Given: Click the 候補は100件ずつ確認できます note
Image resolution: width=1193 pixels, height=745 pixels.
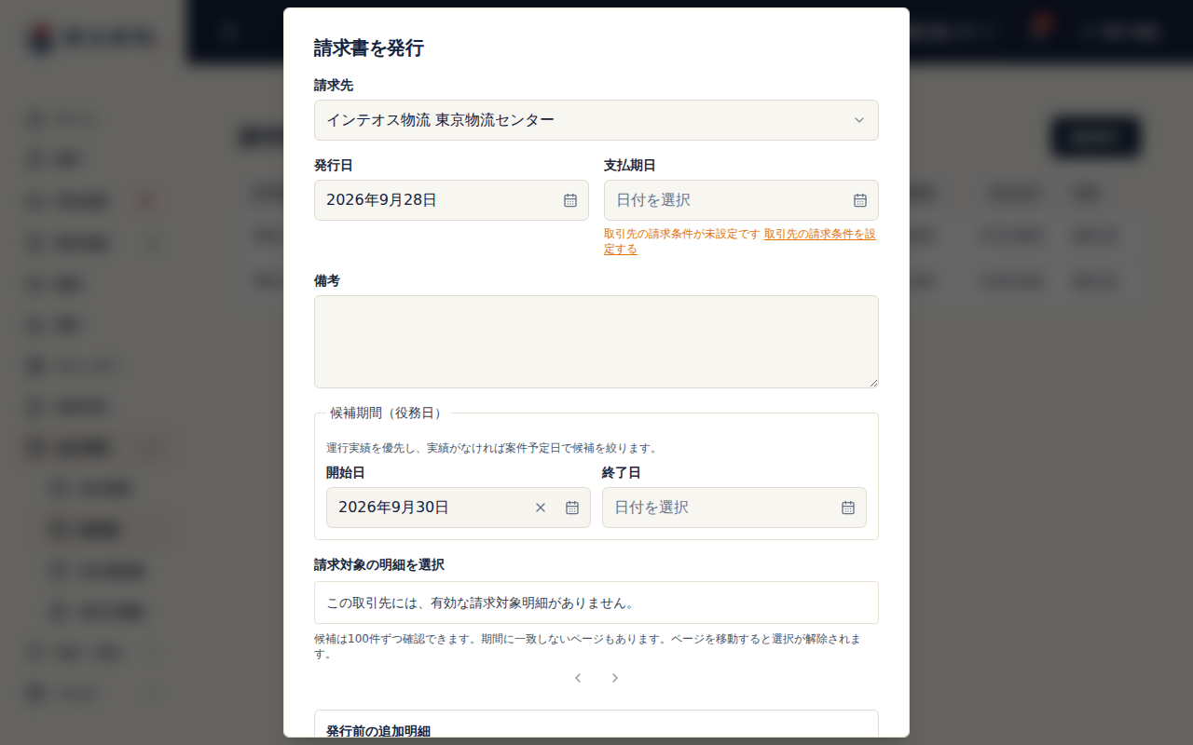Looking at the screenshot, I should point(587,646).
